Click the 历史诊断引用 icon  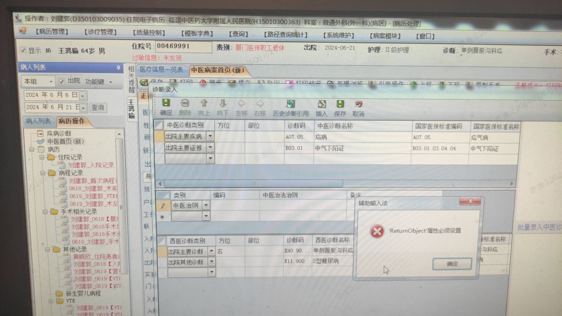click(290, 104)
